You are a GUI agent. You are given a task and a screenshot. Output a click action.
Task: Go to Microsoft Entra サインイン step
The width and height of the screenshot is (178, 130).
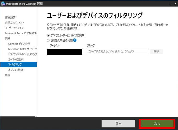22,49
